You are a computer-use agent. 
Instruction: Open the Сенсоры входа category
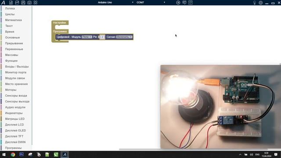pos(16,96)
